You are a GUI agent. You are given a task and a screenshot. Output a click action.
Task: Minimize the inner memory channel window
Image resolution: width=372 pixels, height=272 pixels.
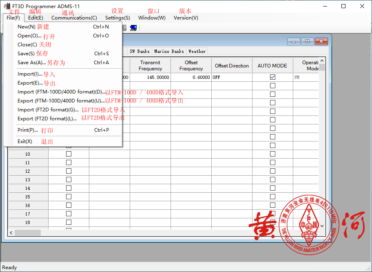pos(293,41)
